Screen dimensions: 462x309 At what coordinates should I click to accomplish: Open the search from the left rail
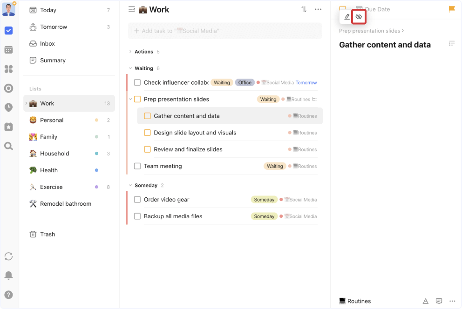pos(8,146)
